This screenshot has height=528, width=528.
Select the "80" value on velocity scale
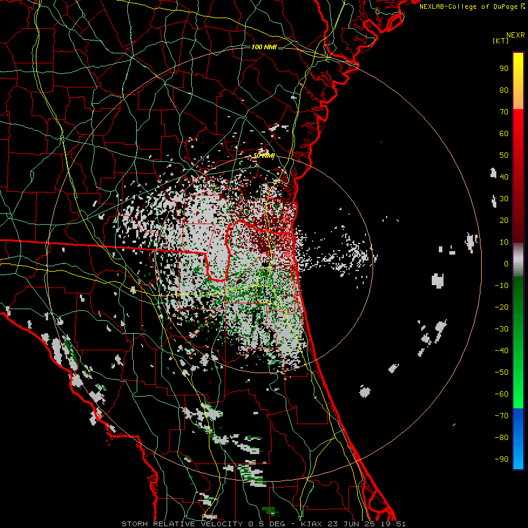pyautogui.click(x=504, y=90)
